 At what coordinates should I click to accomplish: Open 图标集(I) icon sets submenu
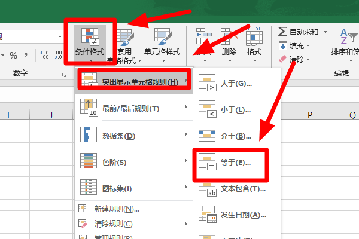click(134, 188)
